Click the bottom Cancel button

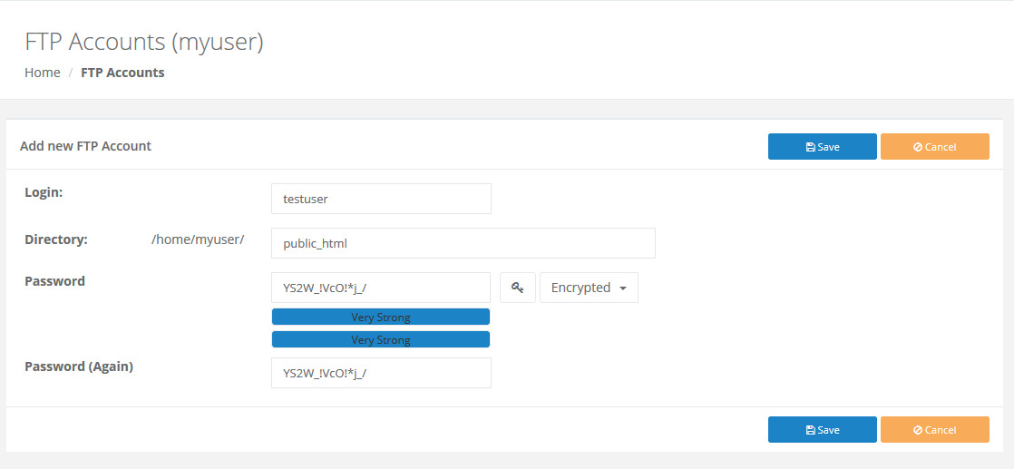[935, 430]
